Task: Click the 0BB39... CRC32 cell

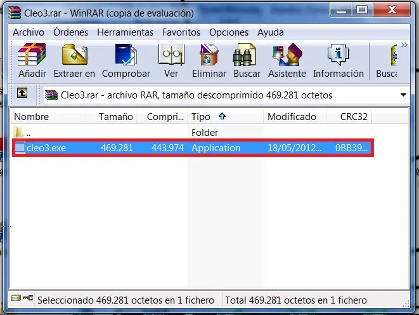Action: (x=351, y=148)
